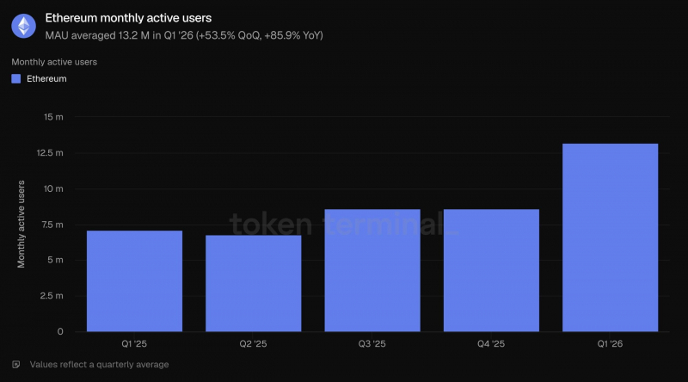Click the "Monthly active users" legend heading
Viewport: 688px width, 382px height.
click(x=54, y=62)
